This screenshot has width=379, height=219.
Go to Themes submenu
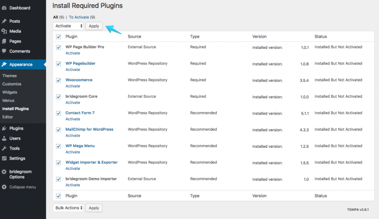(x=9, y=76)
